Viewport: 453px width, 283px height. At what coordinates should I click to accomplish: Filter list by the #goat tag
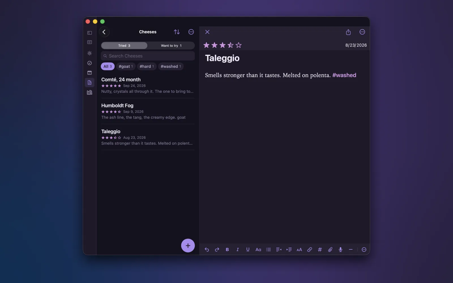click(x=126, y=67)
